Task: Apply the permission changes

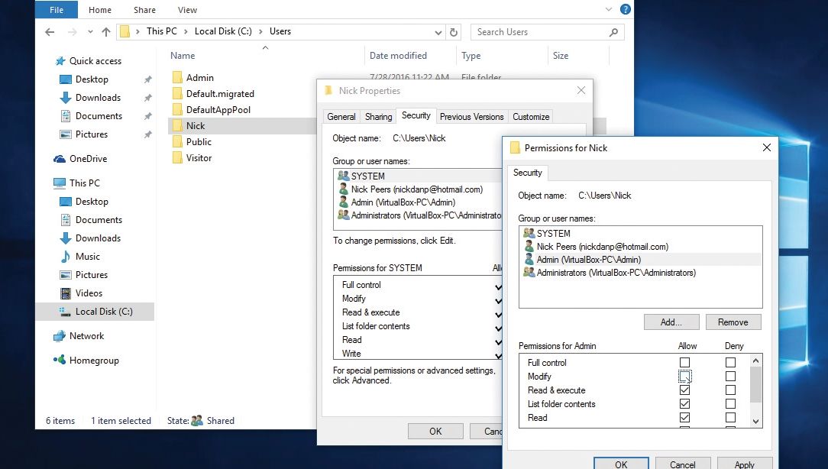Action: [744, 464]
